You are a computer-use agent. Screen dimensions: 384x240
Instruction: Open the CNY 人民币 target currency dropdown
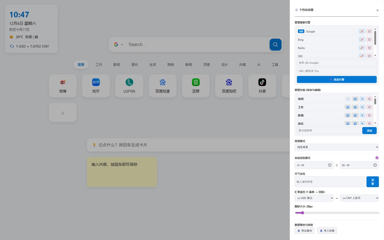(359, 198)
